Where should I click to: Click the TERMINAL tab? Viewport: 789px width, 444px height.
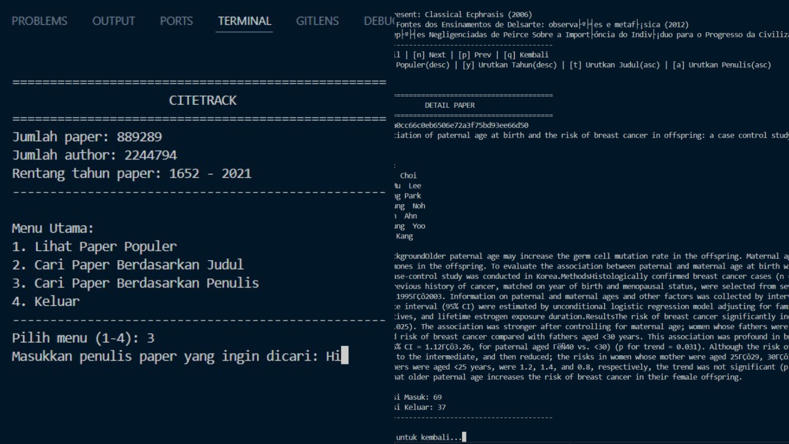click(x=244, y=21)
